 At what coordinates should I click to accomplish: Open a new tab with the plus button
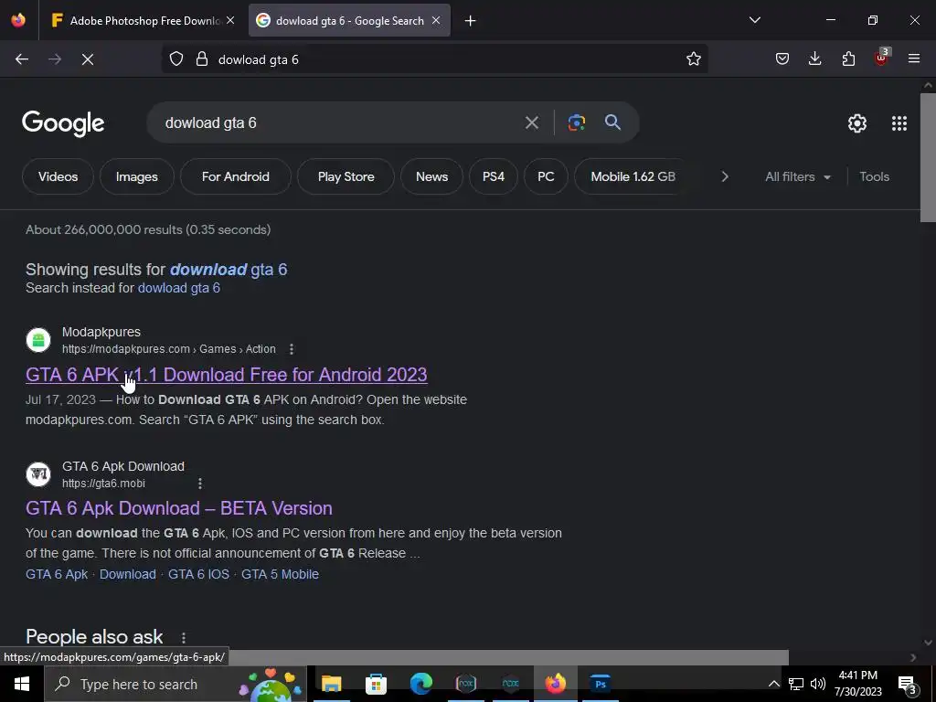click(x=471, y=21)
